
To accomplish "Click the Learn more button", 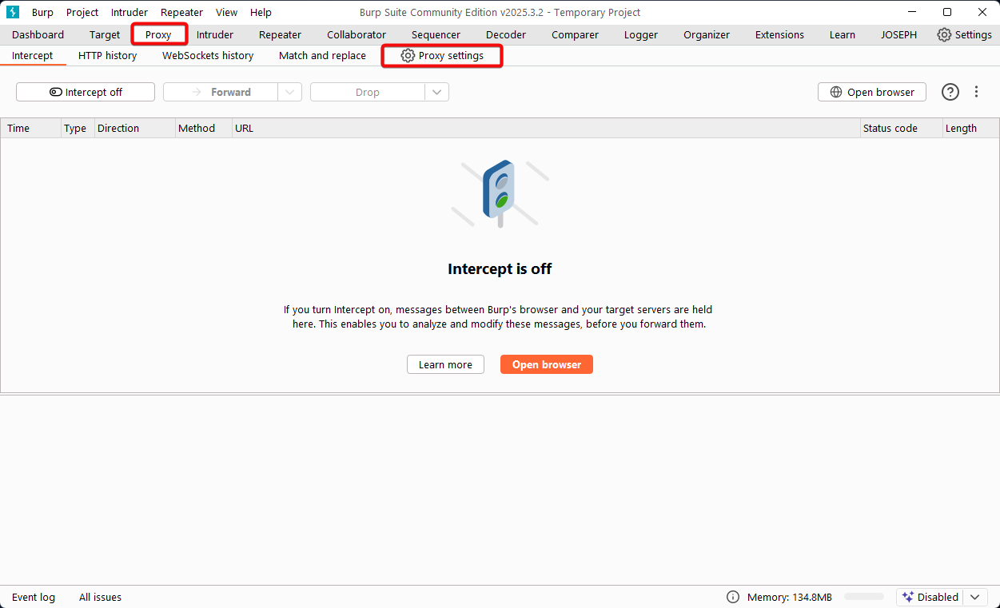I will 445,364.
